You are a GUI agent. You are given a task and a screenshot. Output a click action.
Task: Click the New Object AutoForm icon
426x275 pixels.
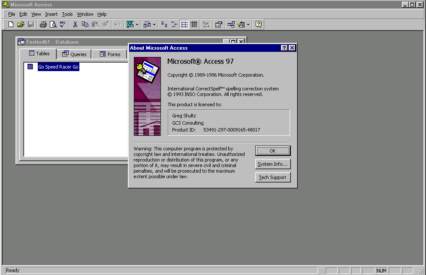(241, 24)
